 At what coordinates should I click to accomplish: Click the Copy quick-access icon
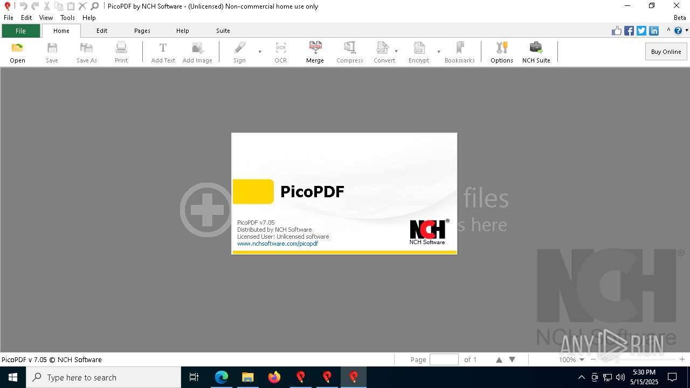(x=59, y=6)
